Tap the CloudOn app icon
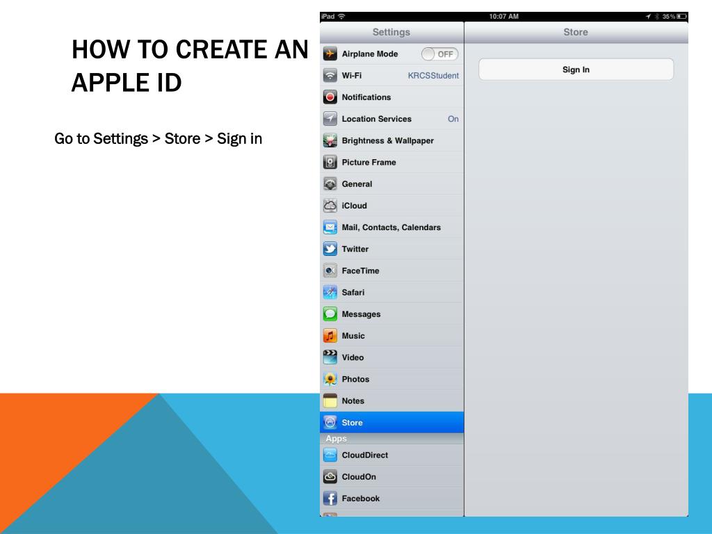712x534 pixels. pyautogui.click(x=330, y=477)
